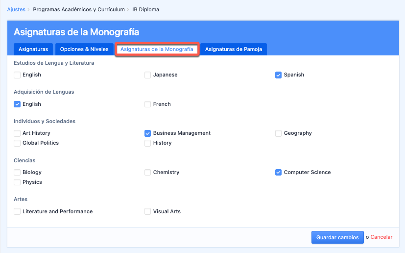Click the Guardar cambios button
Viewport: 405px width, 253px height.
point(337,237)
